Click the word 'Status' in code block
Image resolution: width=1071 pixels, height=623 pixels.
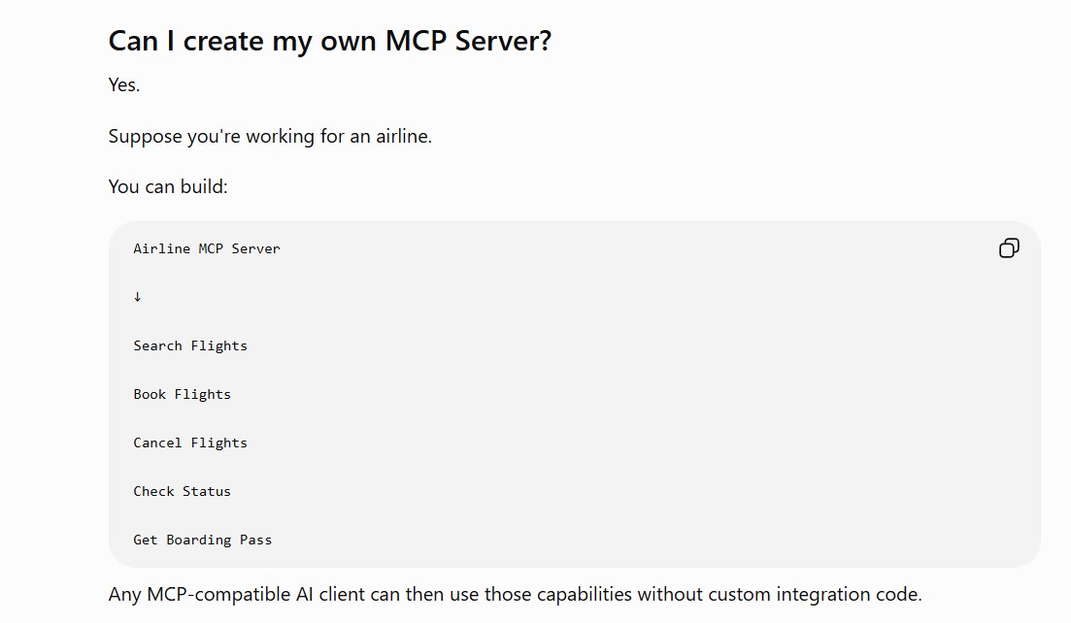coord(207,491)
